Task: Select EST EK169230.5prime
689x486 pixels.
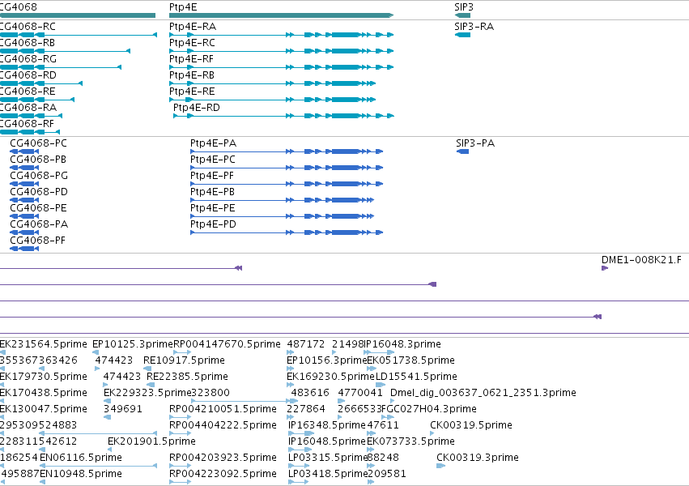Action: 330,377
